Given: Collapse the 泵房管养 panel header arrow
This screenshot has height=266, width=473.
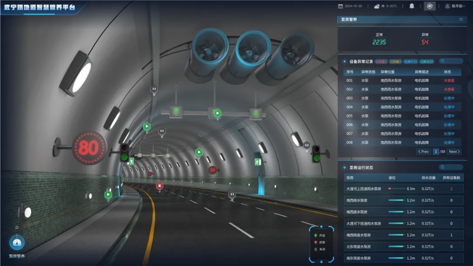Looking at the screenshot, I should coord(461,20).
